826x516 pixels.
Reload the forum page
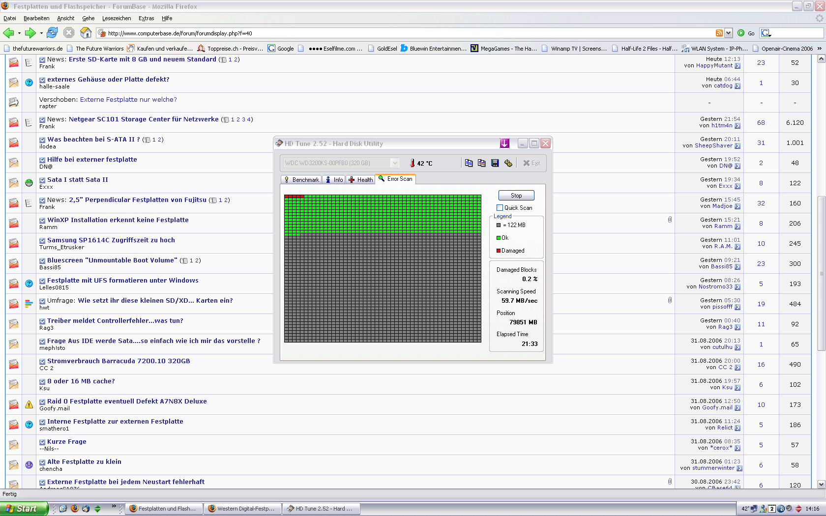[52, 33]
